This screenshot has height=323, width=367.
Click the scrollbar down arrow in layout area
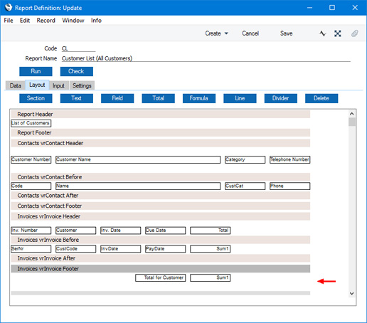(352, 293)
